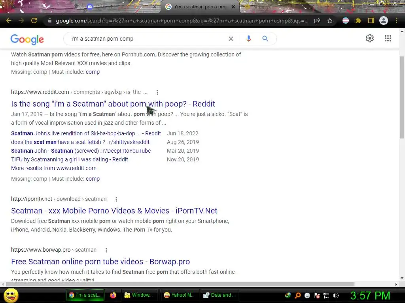The width and height of the screenshot is (405, 303).
Task: Open the Reddit result about the Scatman song
Action: [113, 104]
